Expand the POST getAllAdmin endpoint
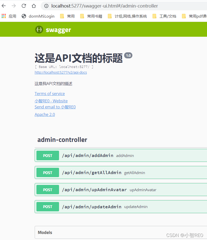The width and height of the screenshot is (207, 240). (x=121, y=173)
